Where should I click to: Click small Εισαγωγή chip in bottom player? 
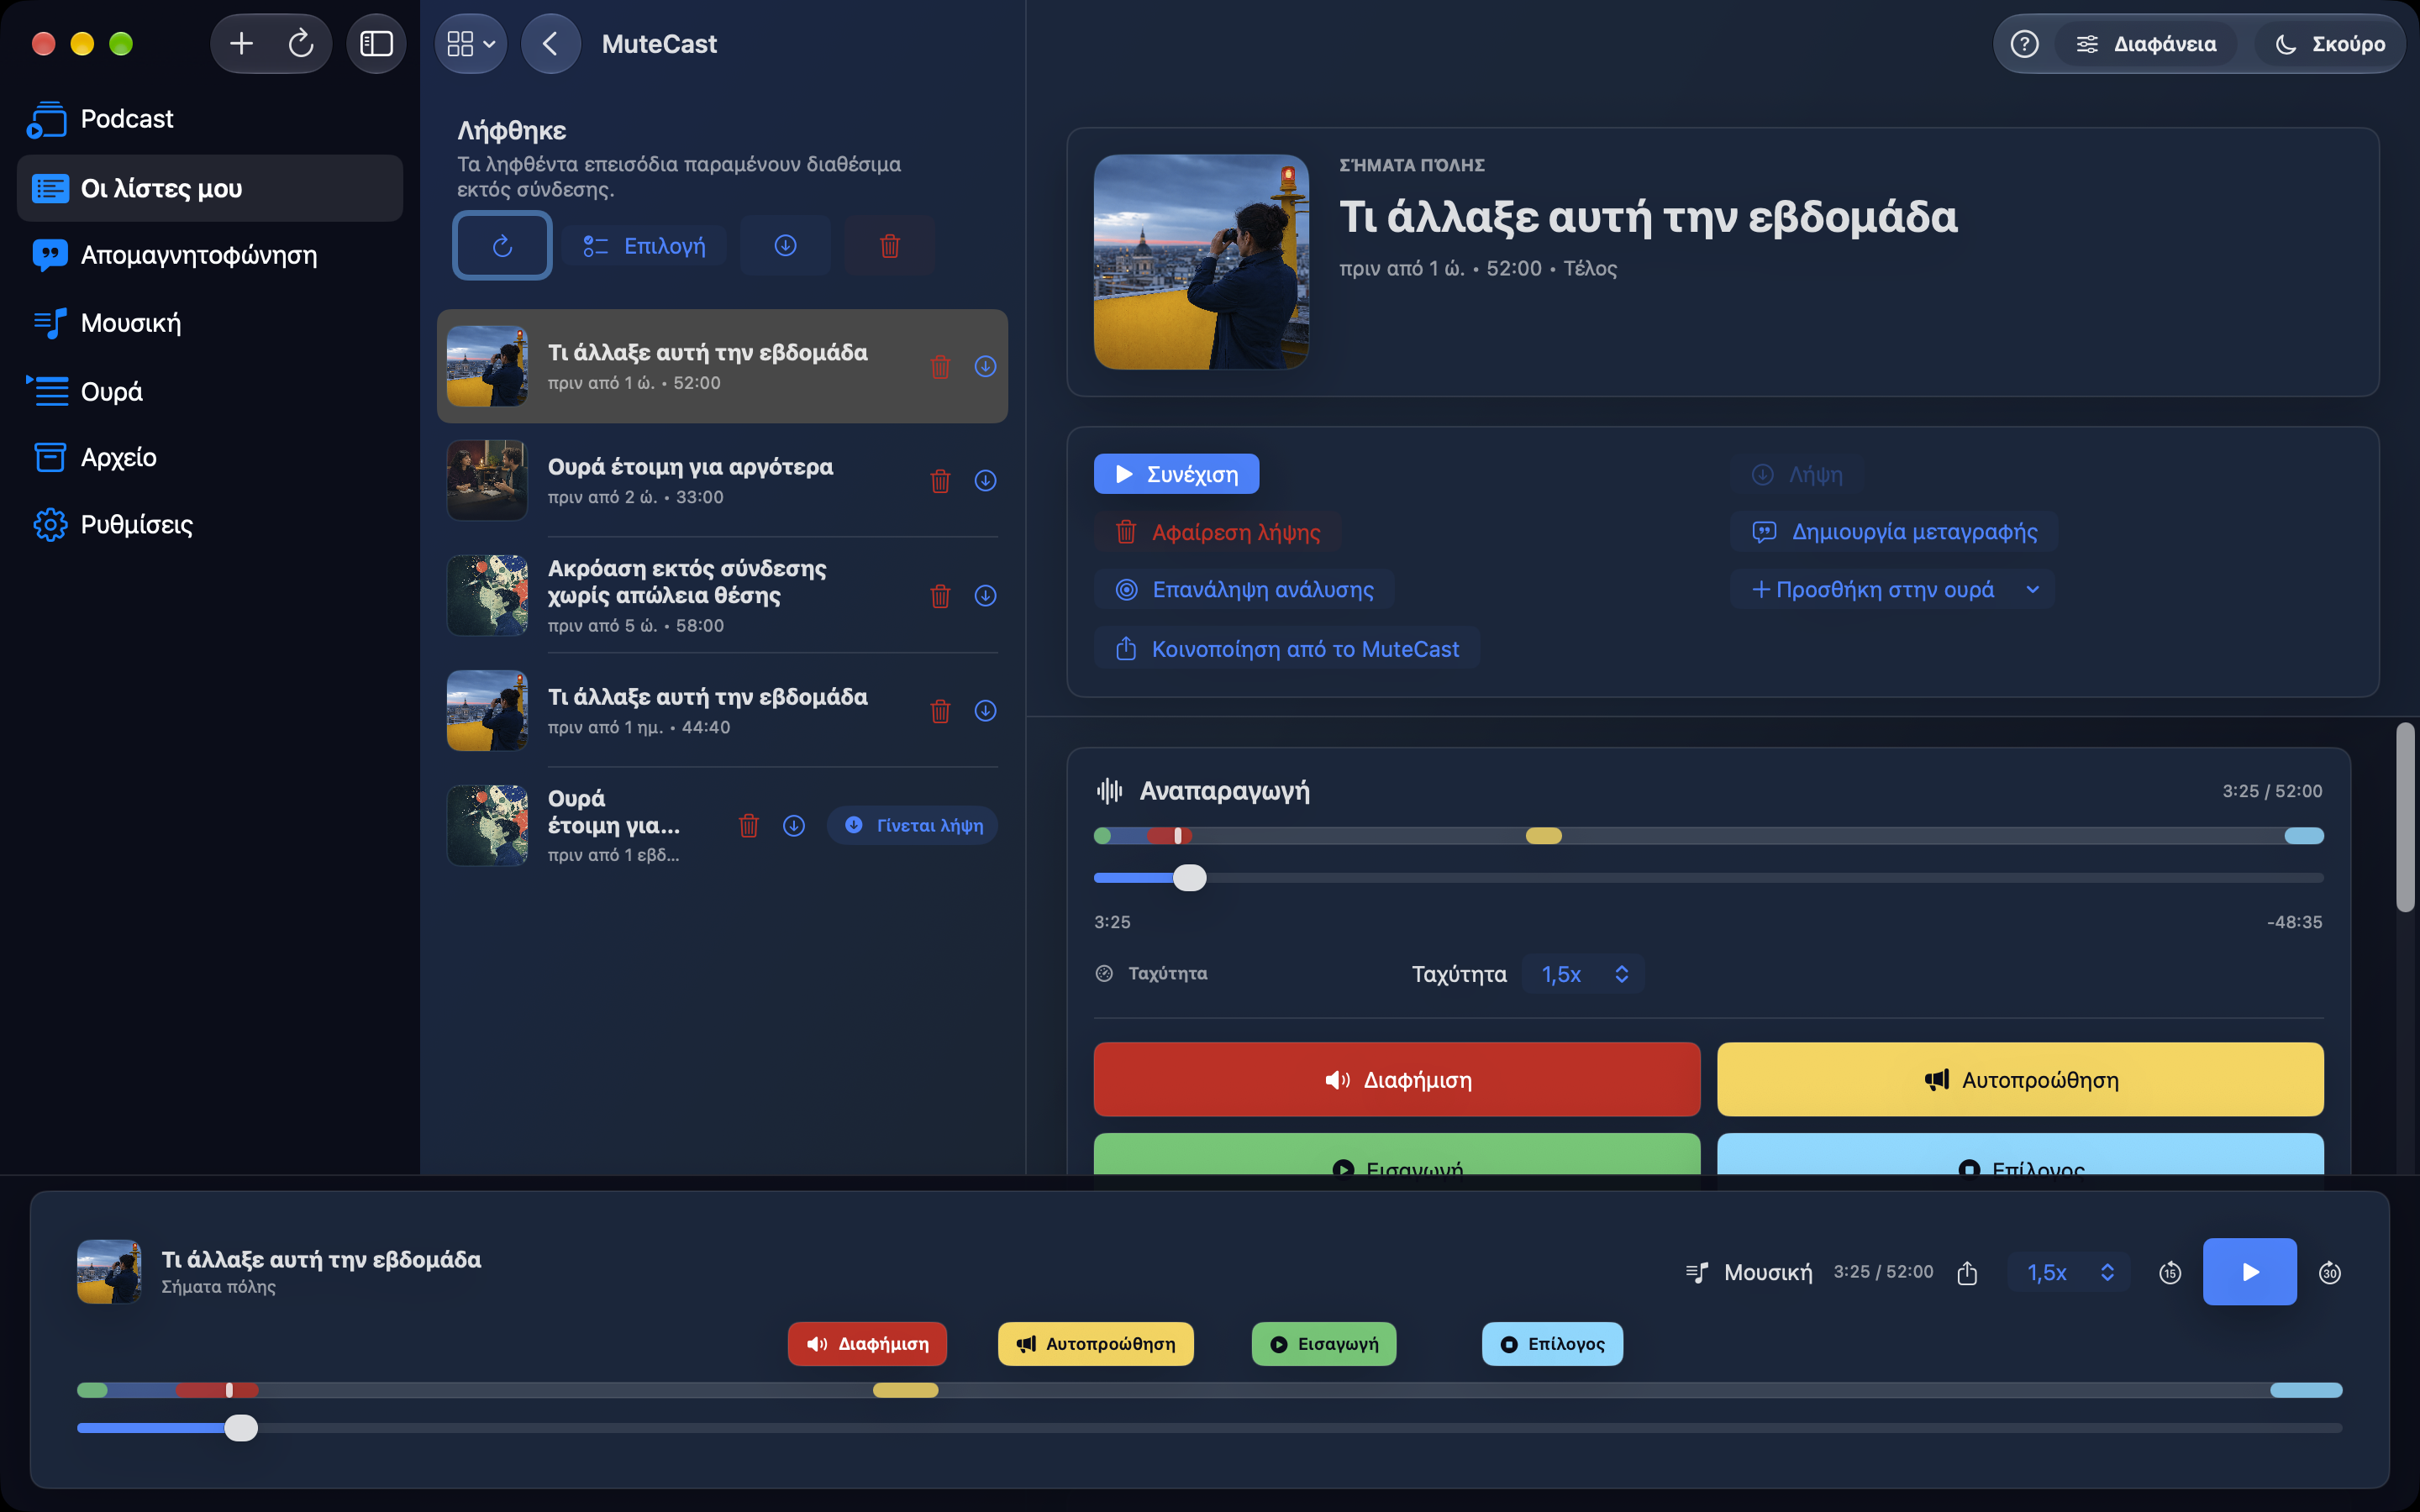click(1323, 1344)
